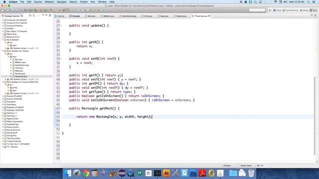The width and height of the screenshot is (319, 179).
Task: Open the Refactor menu
Action: 49,2
